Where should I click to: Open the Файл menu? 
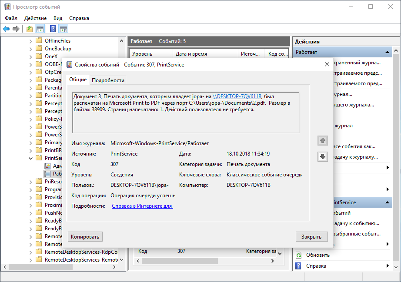click(x=11, y=18)
